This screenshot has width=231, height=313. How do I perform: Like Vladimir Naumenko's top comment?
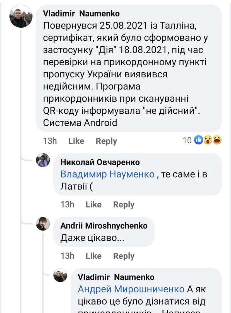click(76, 141)
